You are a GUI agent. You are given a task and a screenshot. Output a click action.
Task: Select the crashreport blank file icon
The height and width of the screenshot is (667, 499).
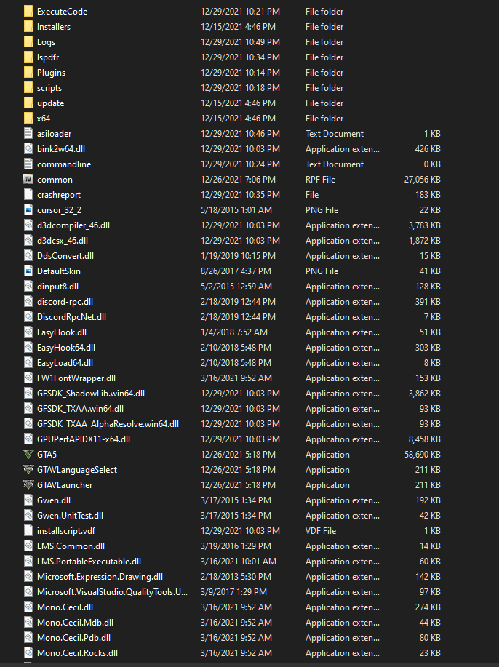(x=28, y=195)
